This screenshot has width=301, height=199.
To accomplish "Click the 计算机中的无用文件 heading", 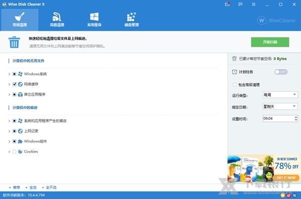I will click(29, 61).
